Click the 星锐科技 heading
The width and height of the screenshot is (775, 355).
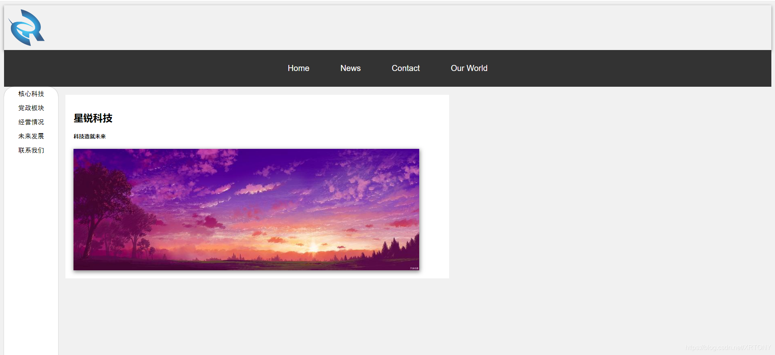[x=93, y=118]
